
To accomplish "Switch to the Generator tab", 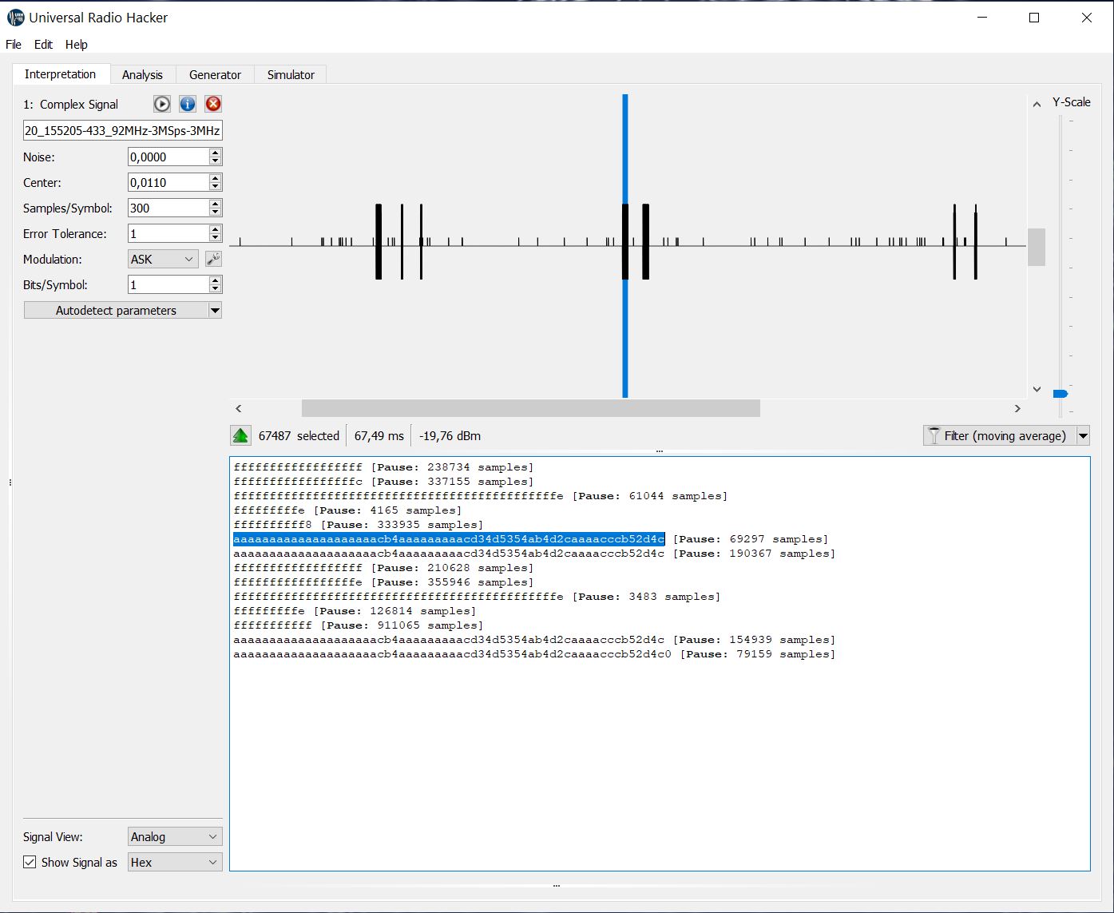I will point(215,75).
